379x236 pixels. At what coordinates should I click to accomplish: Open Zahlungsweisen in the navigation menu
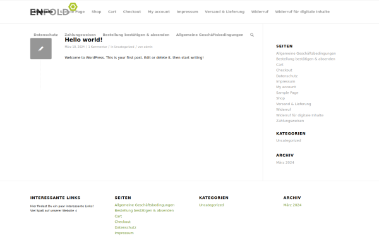(80, 35)
